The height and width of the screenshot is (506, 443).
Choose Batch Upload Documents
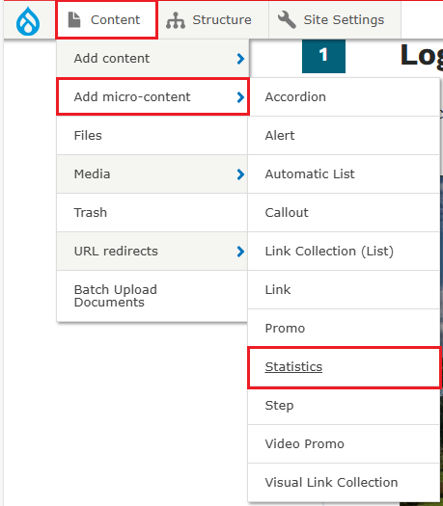(x=152, y=296)
